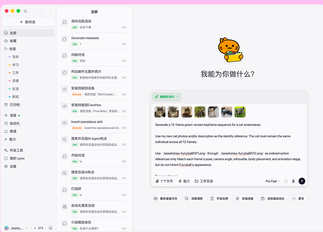Toggle the circle indicator next to Pro Fast
The width and height of the screenshot is (323, 232).
click(286, 181)
